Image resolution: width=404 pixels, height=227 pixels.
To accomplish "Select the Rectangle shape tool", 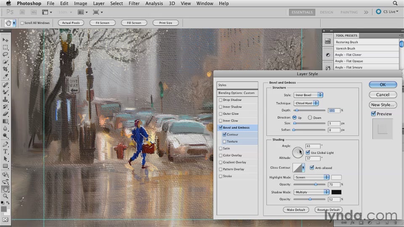I will click(5, 166).
